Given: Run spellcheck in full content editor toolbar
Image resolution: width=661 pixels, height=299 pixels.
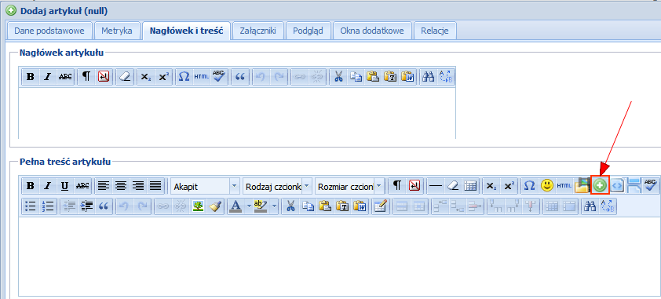Looking at the screenshot, I should (x=652, y=186).
